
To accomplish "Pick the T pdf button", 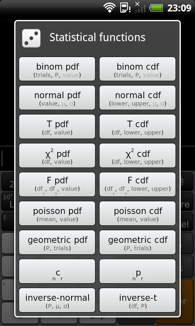I will tap(57, 127).
